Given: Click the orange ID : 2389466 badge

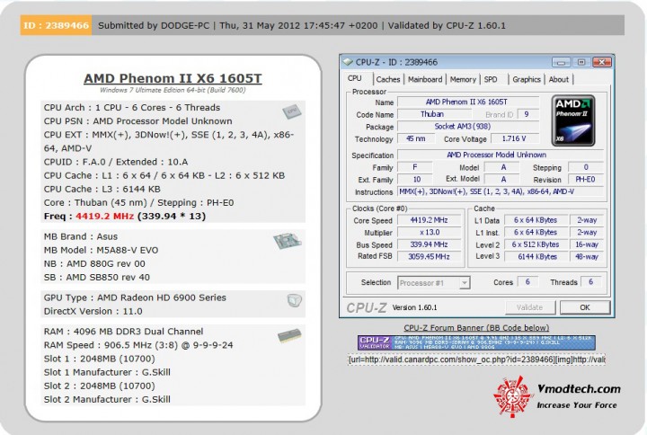Looking at the screenshot, I should pyautogui.click(x=56, y=25).
